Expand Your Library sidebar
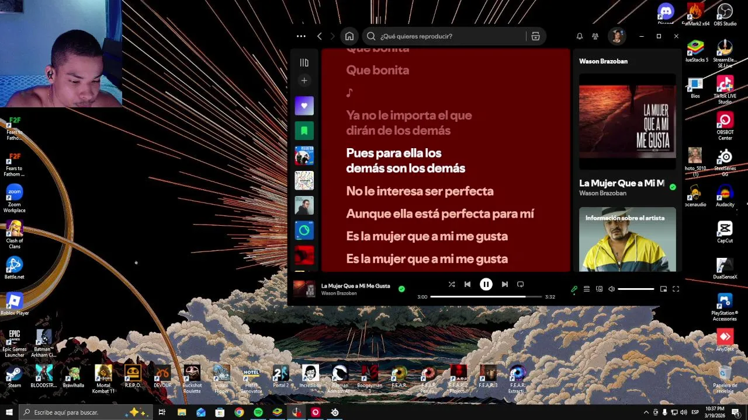 tap(304, 62)
